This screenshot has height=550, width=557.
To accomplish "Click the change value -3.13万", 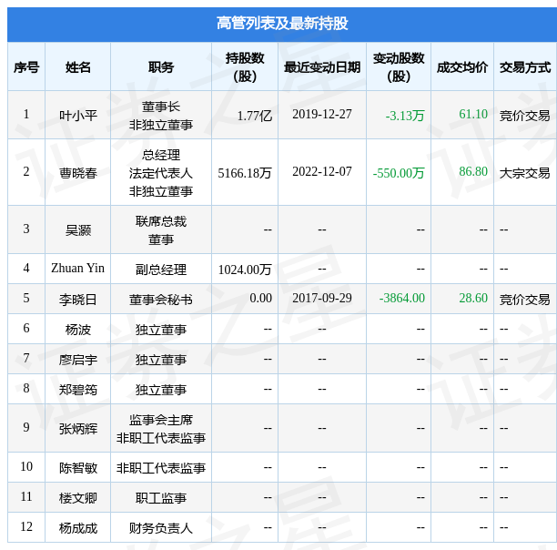I will coord(405,116).
